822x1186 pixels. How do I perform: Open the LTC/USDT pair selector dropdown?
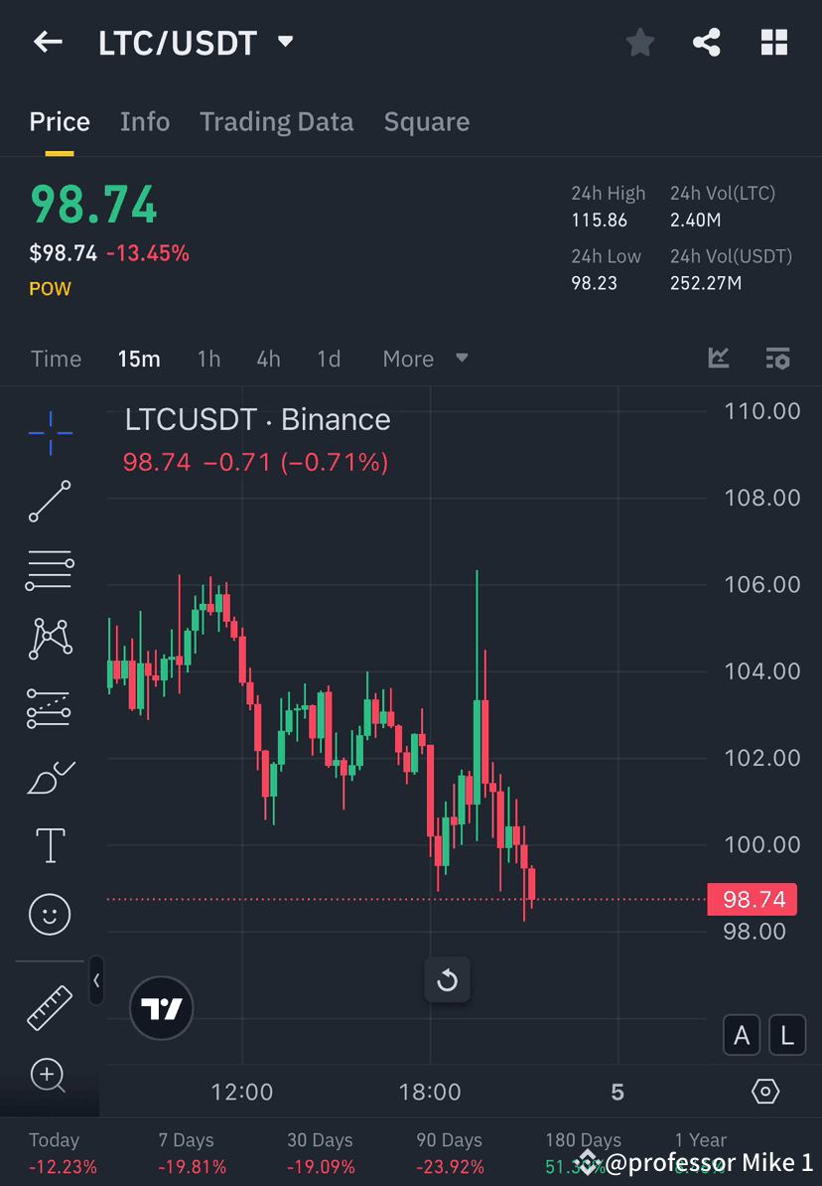pos(284,42)
